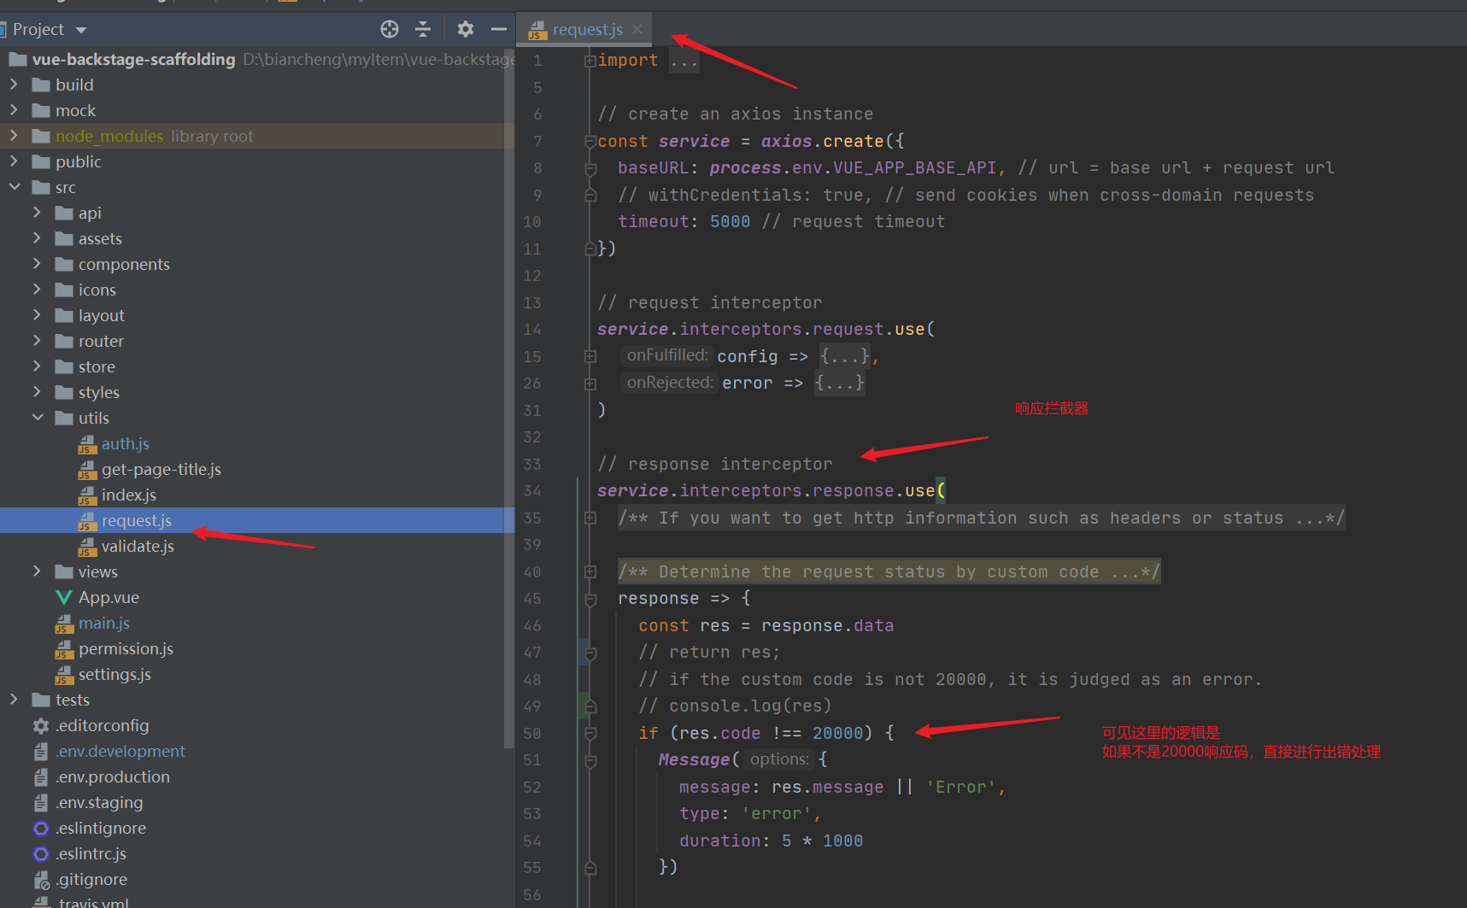Expand folded onRejected error block at line 26

[x=590, y=384]
